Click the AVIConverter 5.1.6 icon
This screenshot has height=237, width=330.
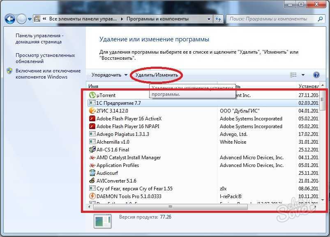(92, 181)
